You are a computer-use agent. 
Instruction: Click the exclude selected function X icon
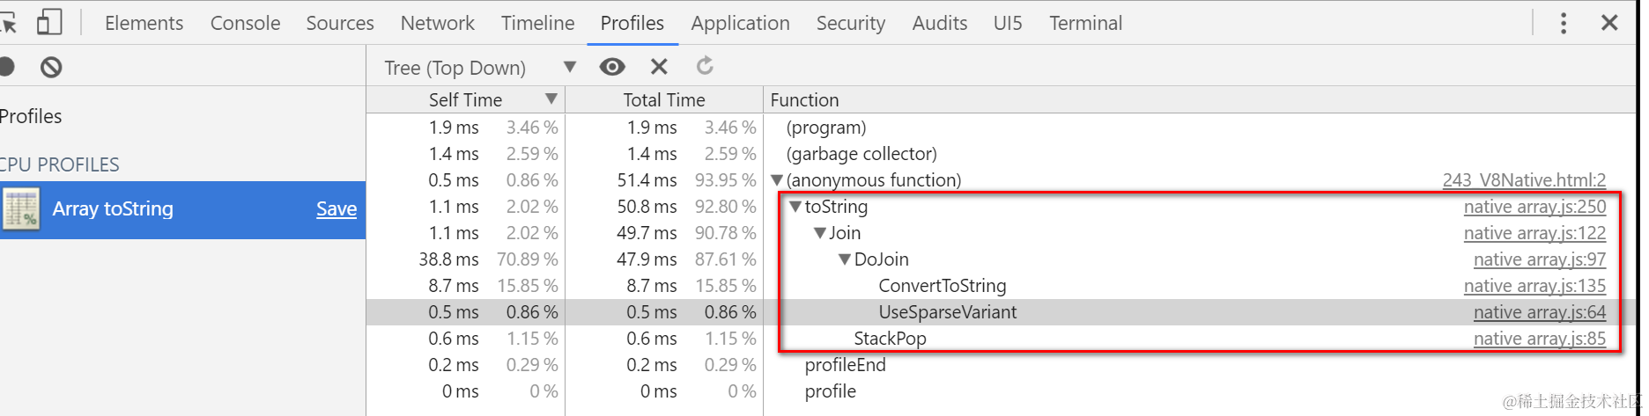coord(659,67)
